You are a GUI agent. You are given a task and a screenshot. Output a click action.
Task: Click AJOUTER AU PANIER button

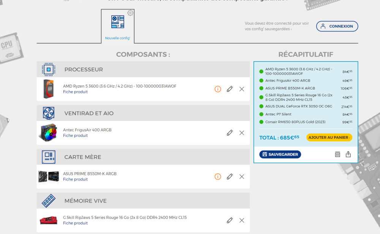pyautogui.click(x=329, y=137)
